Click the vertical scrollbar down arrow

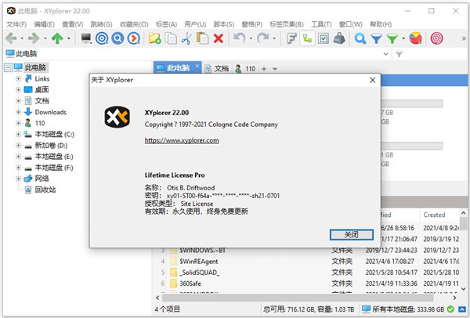pos(464,289)
